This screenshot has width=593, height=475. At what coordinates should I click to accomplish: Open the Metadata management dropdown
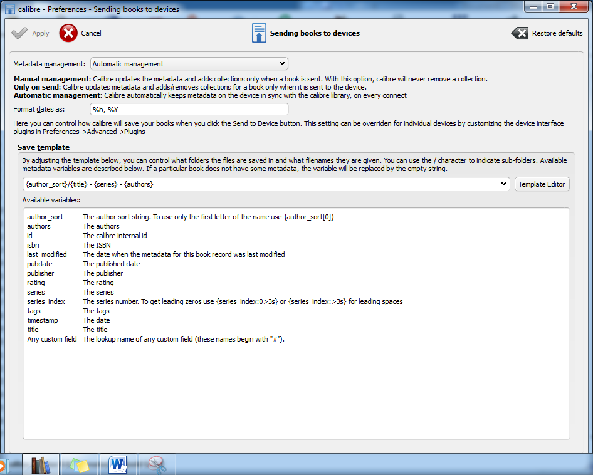pyautogui.click(x=189, y=64)
